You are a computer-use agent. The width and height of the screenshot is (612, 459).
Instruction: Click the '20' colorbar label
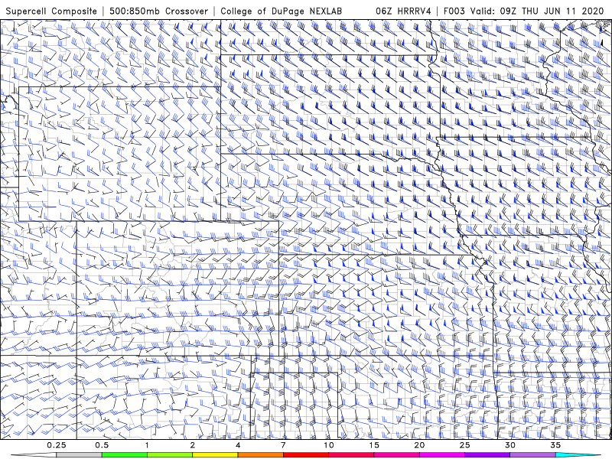419,445
